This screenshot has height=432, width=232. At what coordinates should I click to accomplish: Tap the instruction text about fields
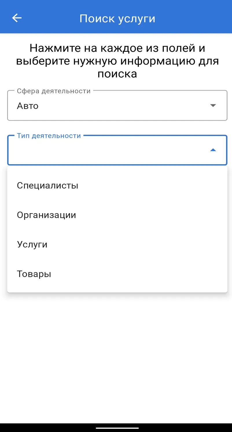117,61
